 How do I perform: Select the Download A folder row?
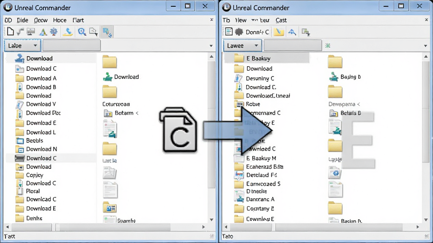coord(36,78)
